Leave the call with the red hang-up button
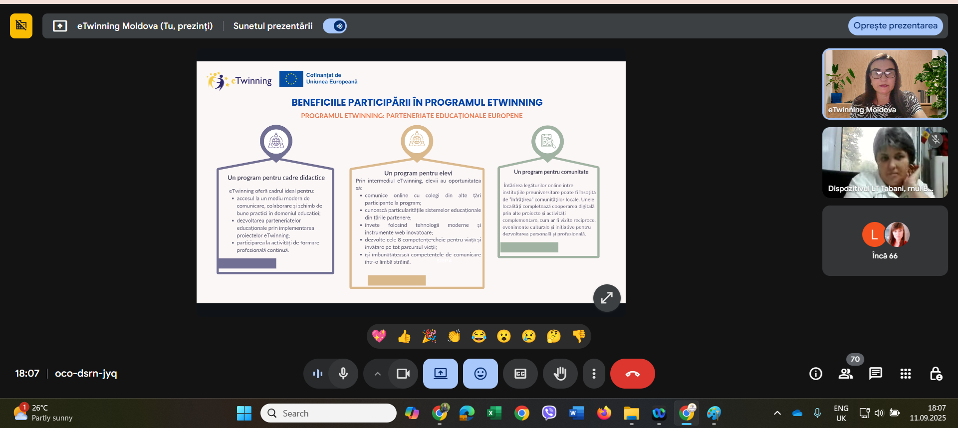This screenshot has height=428, width=958. click(x=633, y=374)
